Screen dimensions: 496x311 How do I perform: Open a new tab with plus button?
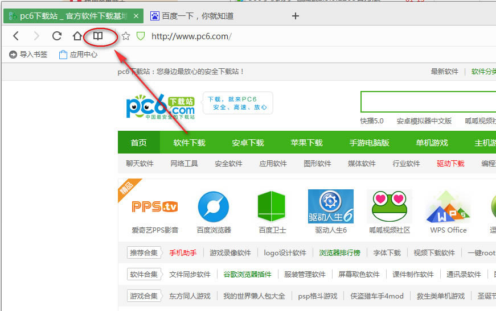(x=295, y=16)
